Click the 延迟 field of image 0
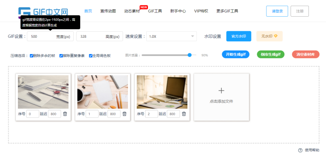The height and width of the screenshot is (156, 326). coord(55,114)
